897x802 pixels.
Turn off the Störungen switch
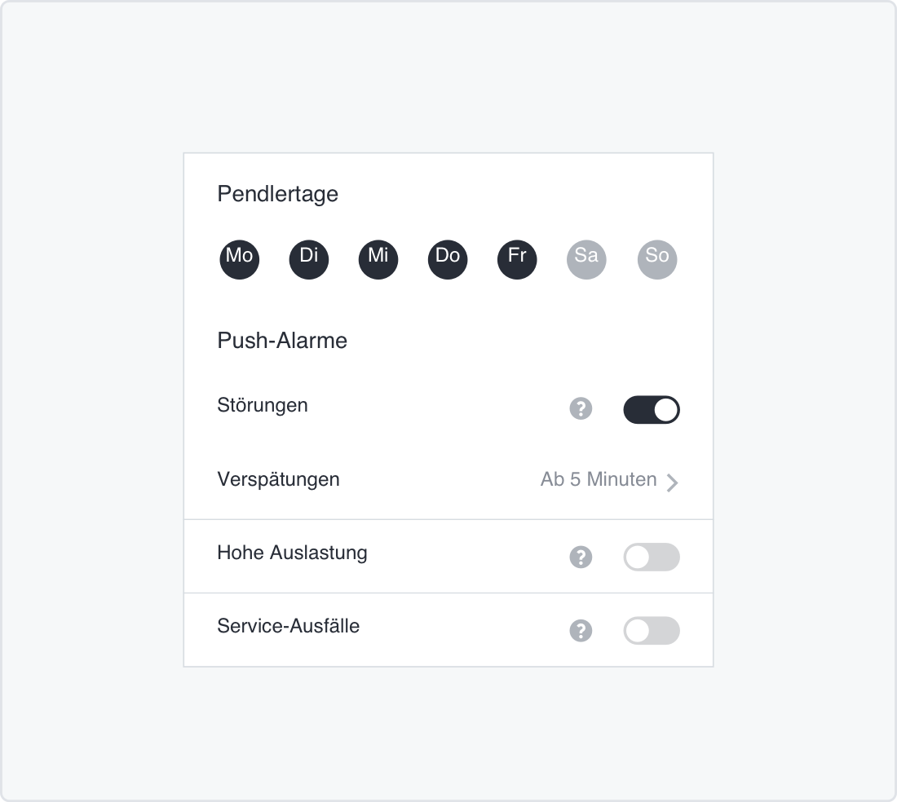[651, 410]
